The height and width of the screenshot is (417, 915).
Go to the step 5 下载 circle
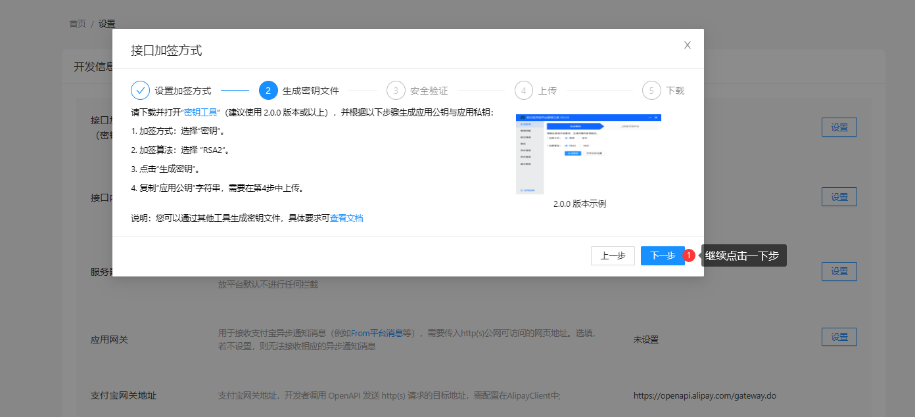coord(651,91)
